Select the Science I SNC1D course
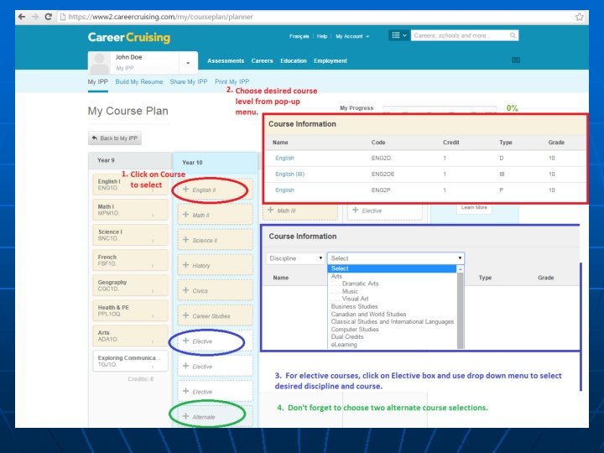This screenshot has height=453, width=604. click(131, 235)
